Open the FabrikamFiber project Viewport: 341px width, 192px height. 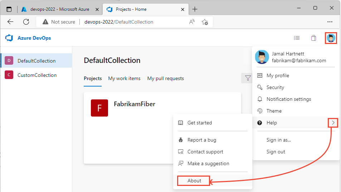pos(134,104)
